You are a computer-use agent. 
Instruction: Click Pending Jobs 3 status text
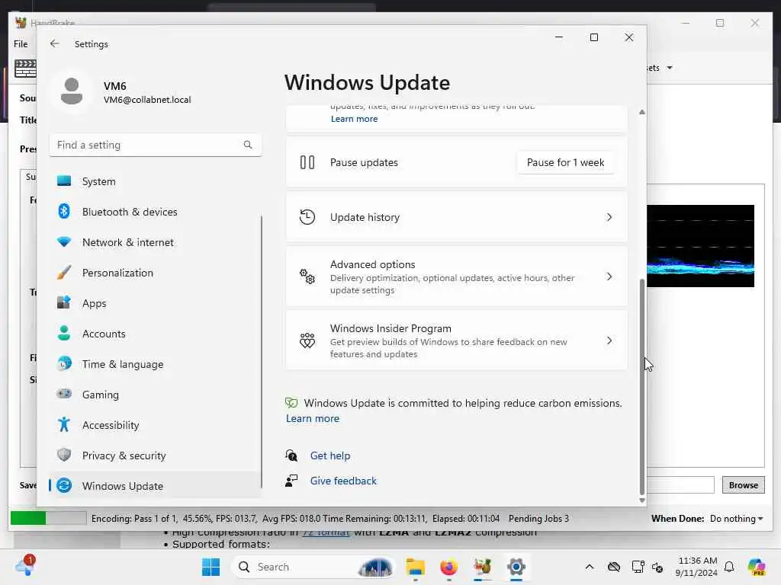(538, 518)
